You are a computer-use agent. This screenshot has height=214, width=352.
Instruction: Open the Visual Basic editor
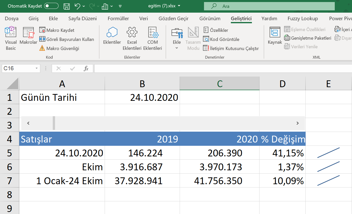point(11,38)
